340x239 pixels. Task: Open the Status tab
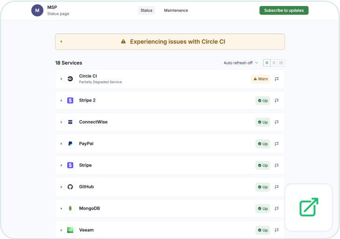[x=146, y=10]
